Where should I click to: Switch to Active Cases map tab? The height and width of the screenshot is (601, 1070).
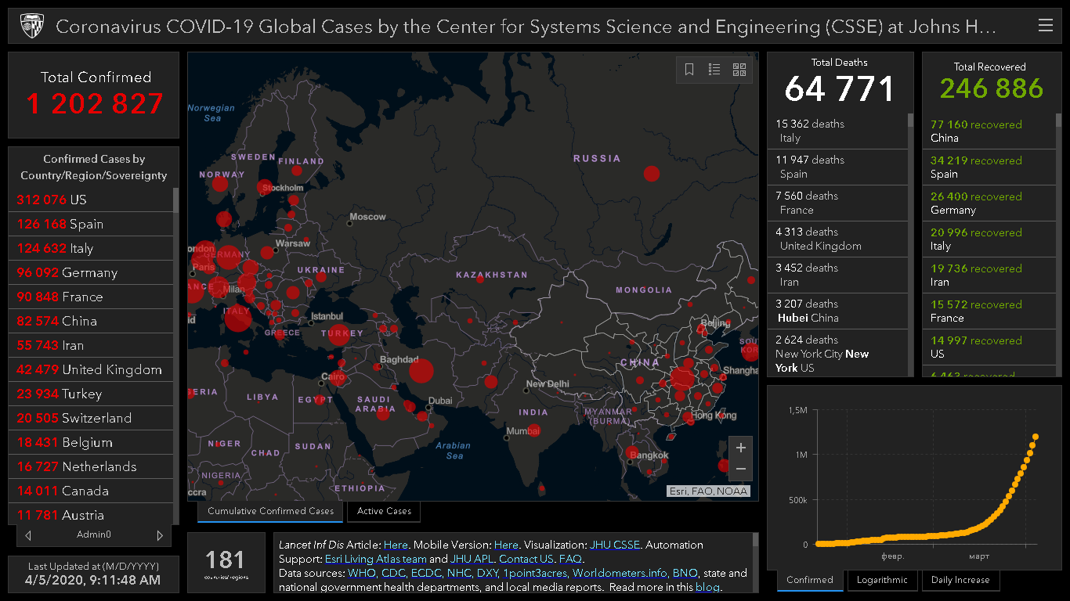[384, 511]
